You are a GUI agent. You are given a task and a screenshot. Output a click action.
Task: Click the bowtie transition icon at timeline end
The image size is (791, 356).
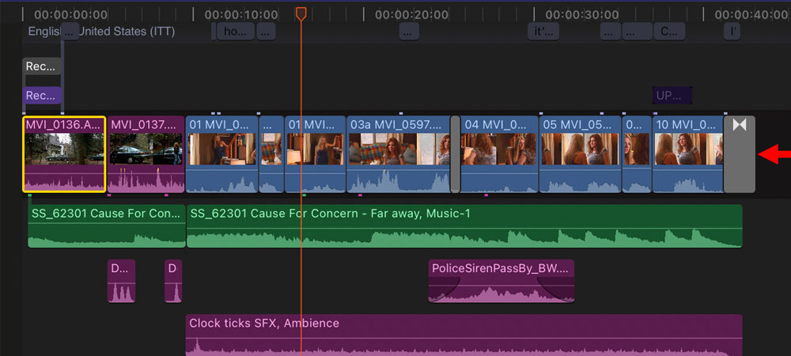[x=740, y=126]
